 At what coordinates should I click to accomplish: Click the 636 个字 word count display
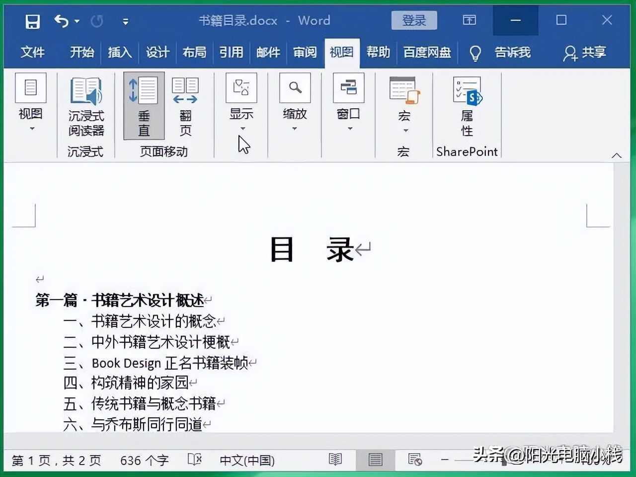(144, 460)
